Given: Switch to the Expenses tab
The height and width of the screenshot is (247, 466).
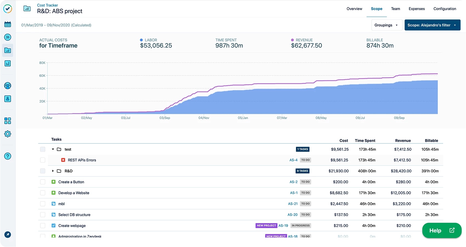Looking at the screenshot, I should (x=417, y=9).
